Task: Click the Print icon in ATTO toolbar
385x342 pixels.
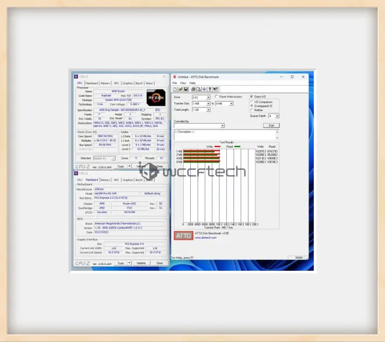Action: (193, 89)
